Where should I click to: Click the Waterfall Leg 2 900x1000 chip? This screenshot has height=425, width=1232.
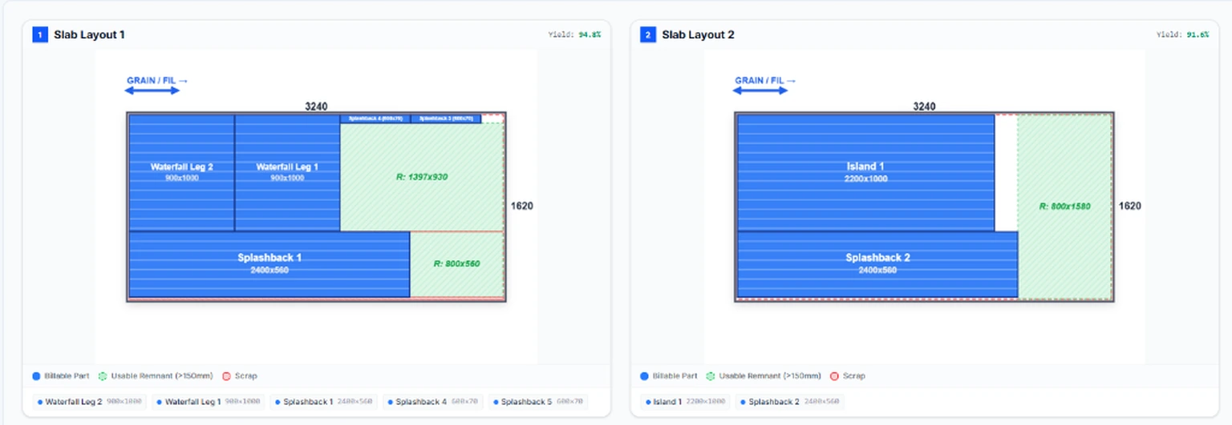[x=90, y=402]
